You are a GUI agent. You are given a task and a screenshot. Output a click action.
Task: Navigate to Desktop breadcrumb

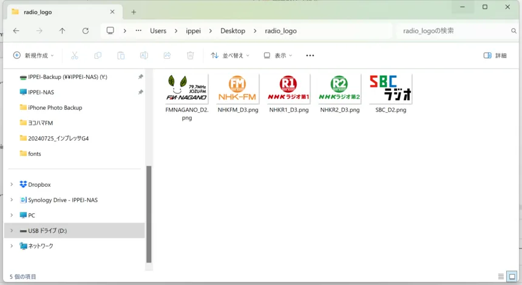(232, 31)
